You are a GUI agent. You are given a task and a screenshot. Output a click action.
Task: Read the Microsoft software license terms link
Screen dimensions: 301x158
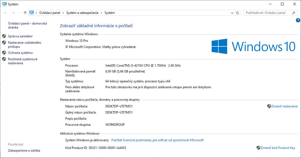point(157,140)
